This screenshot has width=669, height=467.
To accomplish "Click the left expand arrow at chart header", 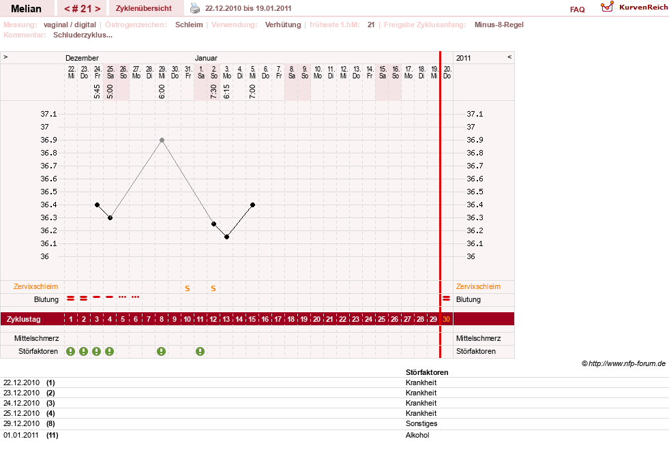I will click(x=5, y=57).
